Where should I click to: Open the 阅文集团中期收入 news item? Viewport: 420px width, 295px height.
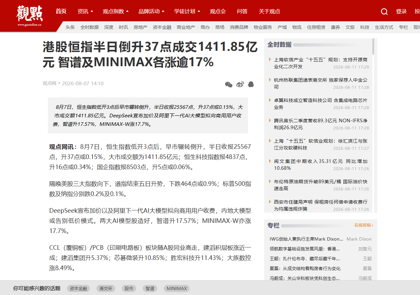click(321, 165)
